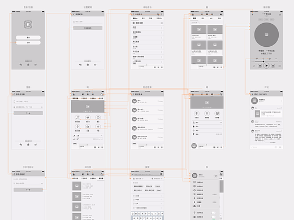Toggle second switch in profile drawer settings
Viewport: 294px width, 220px height.
(x=214, y=217)
